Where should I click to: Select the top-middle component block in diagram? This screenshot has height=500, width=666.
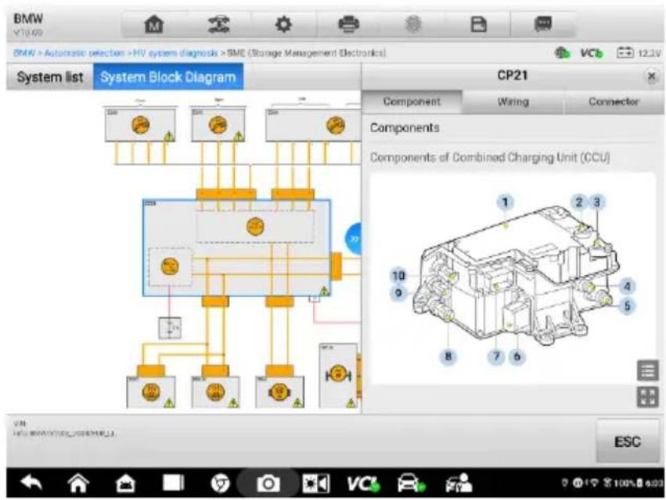(218, 125)
